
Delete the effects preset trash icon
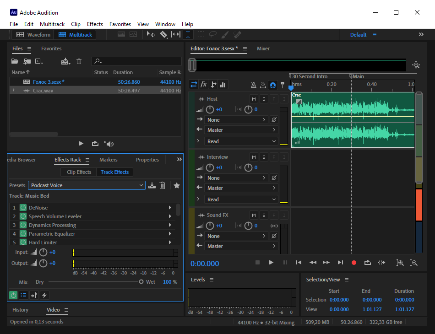(163, 185)
